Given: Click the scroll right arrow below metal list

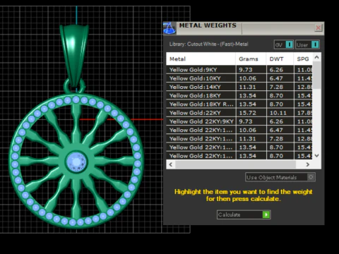Looking at the screenshot, I should [x=307, y=164].
